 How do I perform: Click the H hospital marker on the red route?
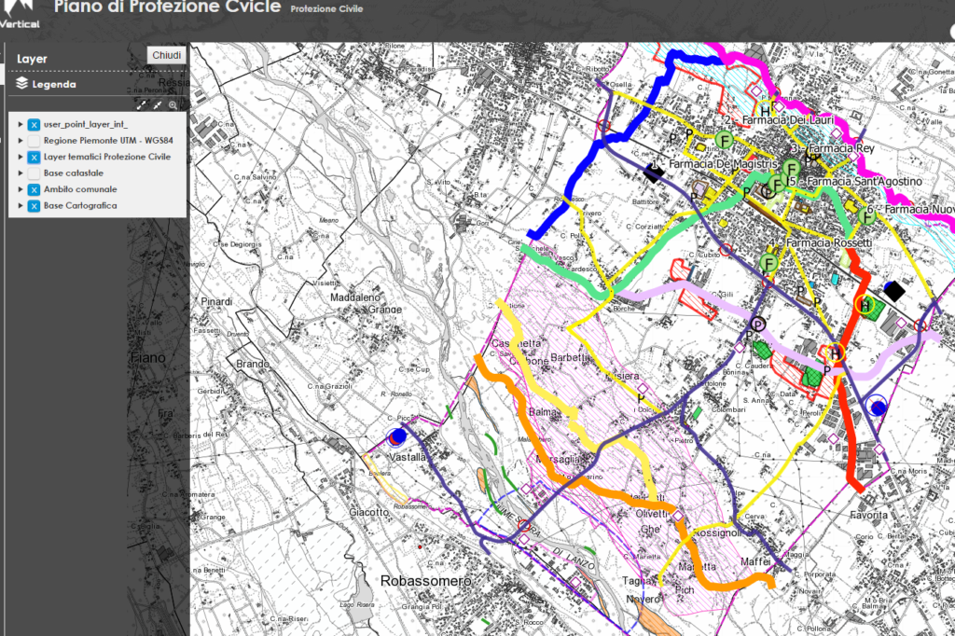[865, 304]
